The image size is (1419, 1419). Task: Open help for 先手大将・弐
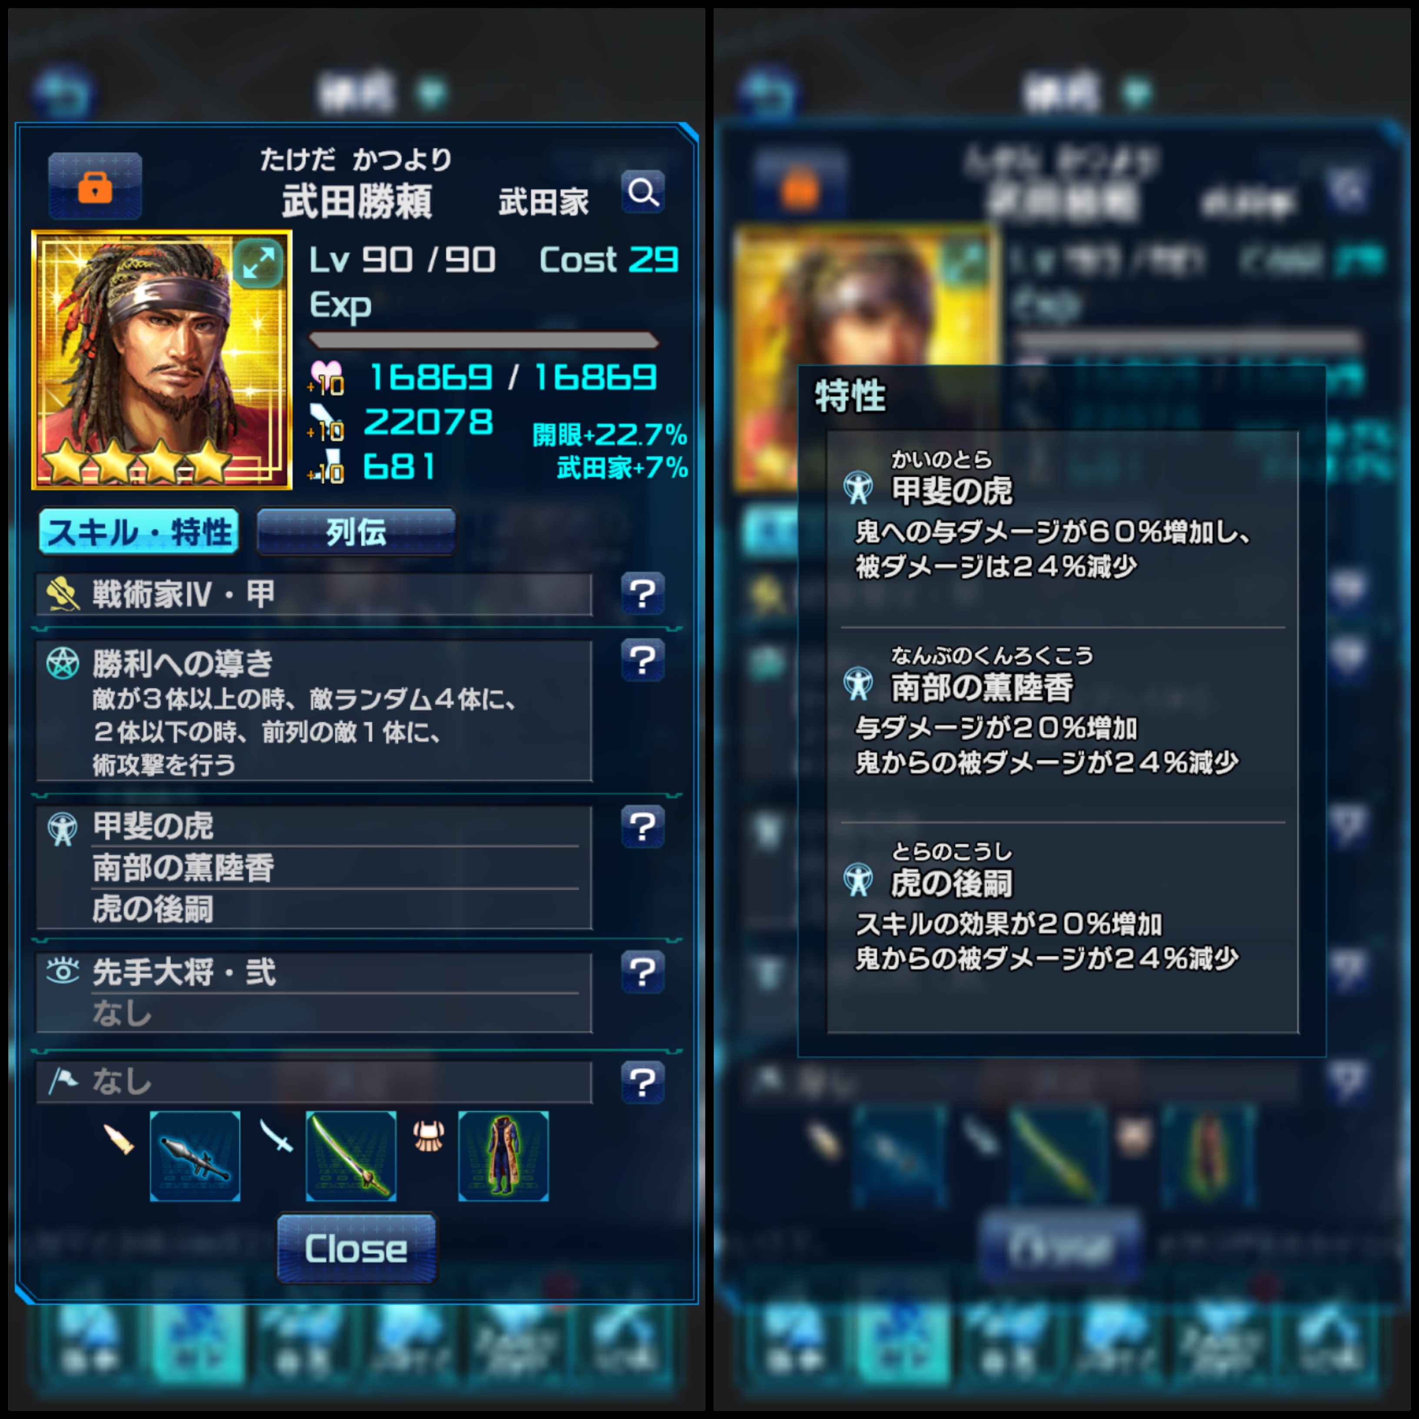[x=643, y=973]
